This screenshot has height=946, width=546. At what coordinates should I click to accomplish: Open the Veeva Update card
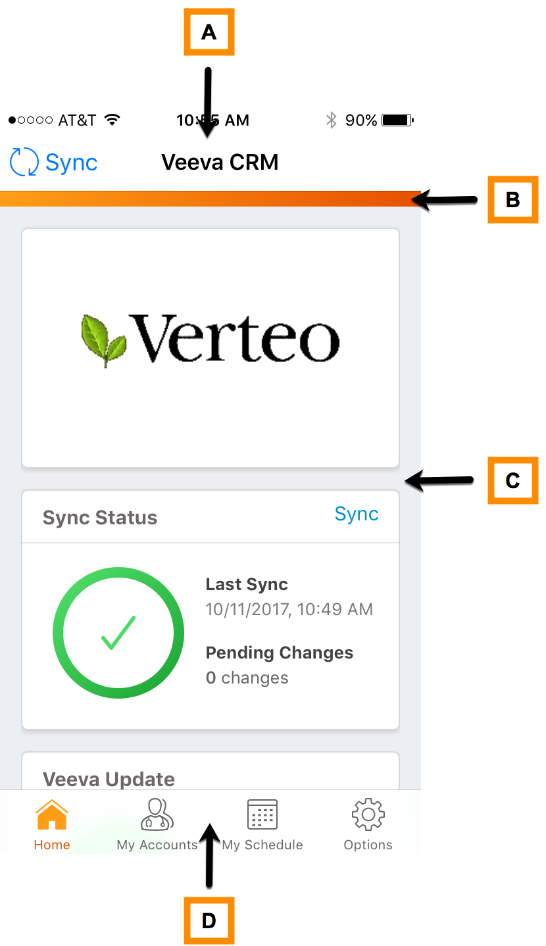pos(109,778)
